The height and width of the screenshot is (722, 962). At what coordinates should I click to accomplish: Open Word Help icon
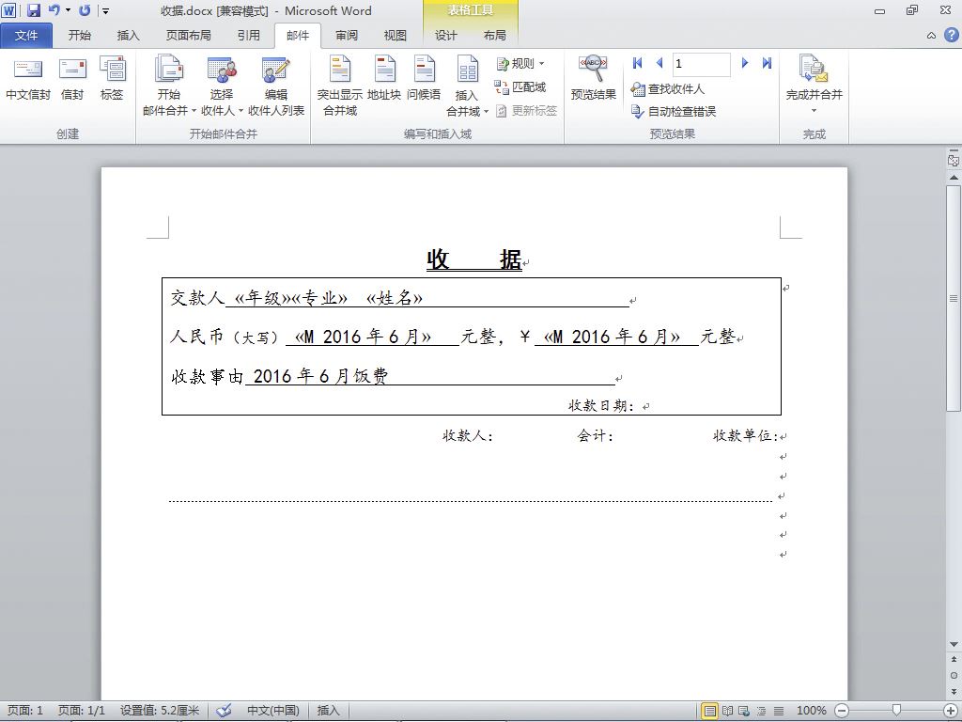tap(951, 35)
